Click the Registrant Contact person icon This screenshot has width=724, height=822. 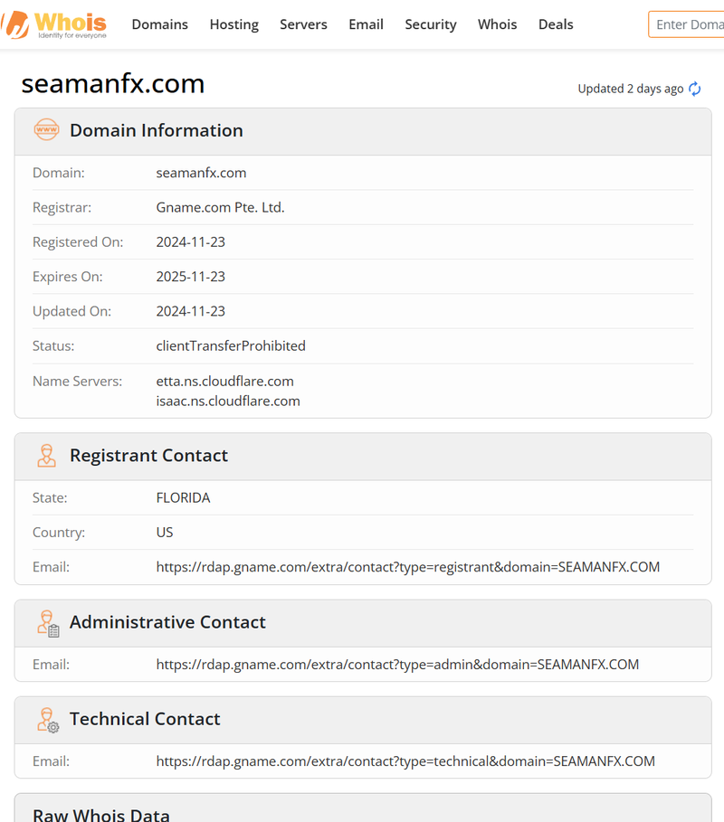pos(46,456)
